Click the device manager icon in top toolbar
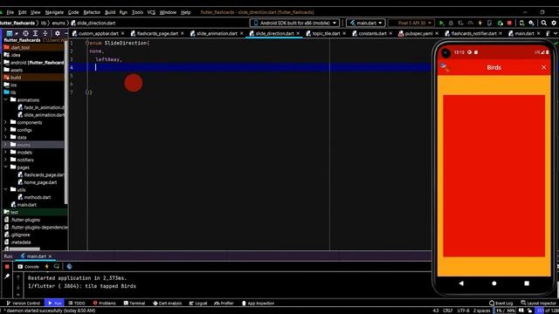 click(x=522, y=23)
